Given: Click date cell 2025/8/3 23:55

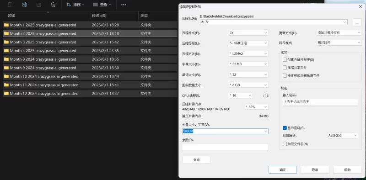Looking at the screenshot, I should [106, 51].
